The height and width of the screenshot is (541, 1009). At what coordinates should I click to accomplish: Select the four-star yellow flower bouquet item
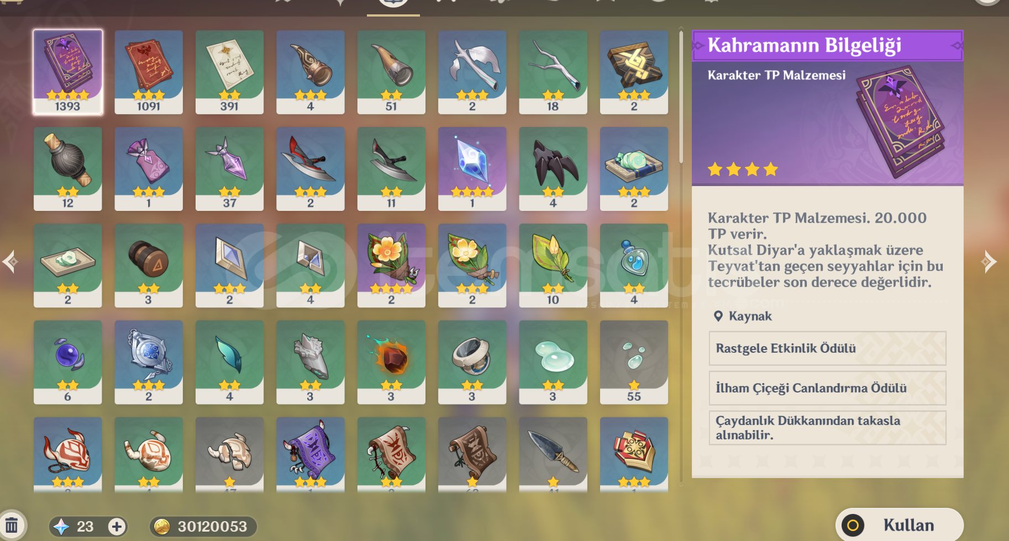click(x=391, y=265)
